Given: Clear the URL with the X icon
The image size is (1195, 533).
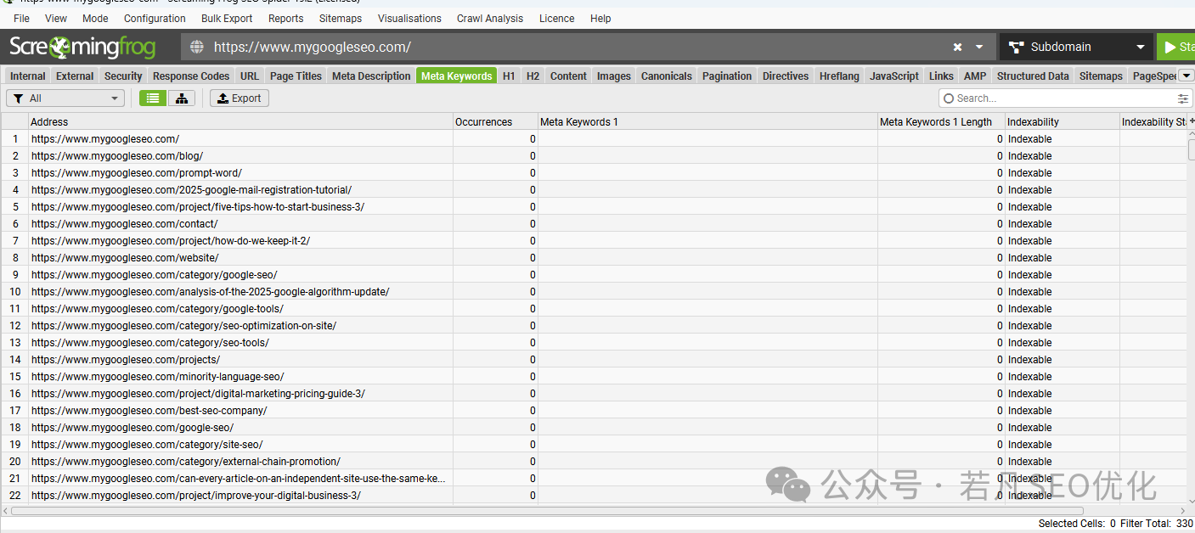Looking at the screenshot, I should click(957, 48).
